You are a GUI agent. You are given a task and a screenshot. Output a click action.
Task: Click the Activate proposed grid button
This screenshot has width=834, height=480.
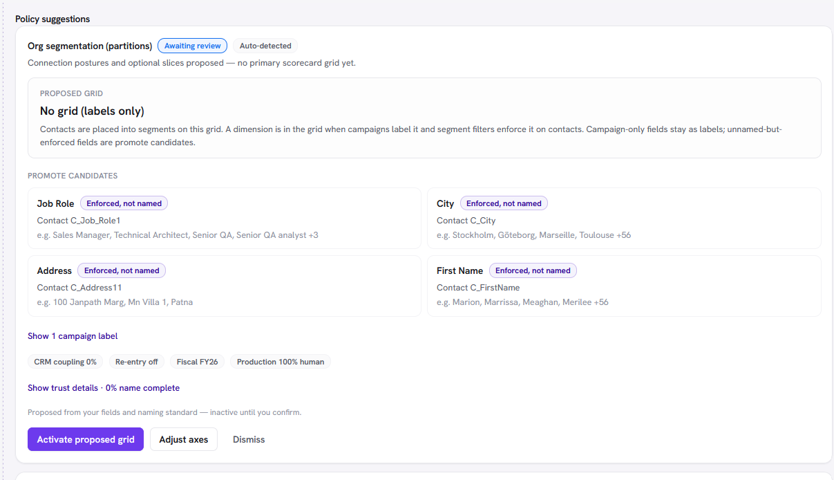[86, 439]
